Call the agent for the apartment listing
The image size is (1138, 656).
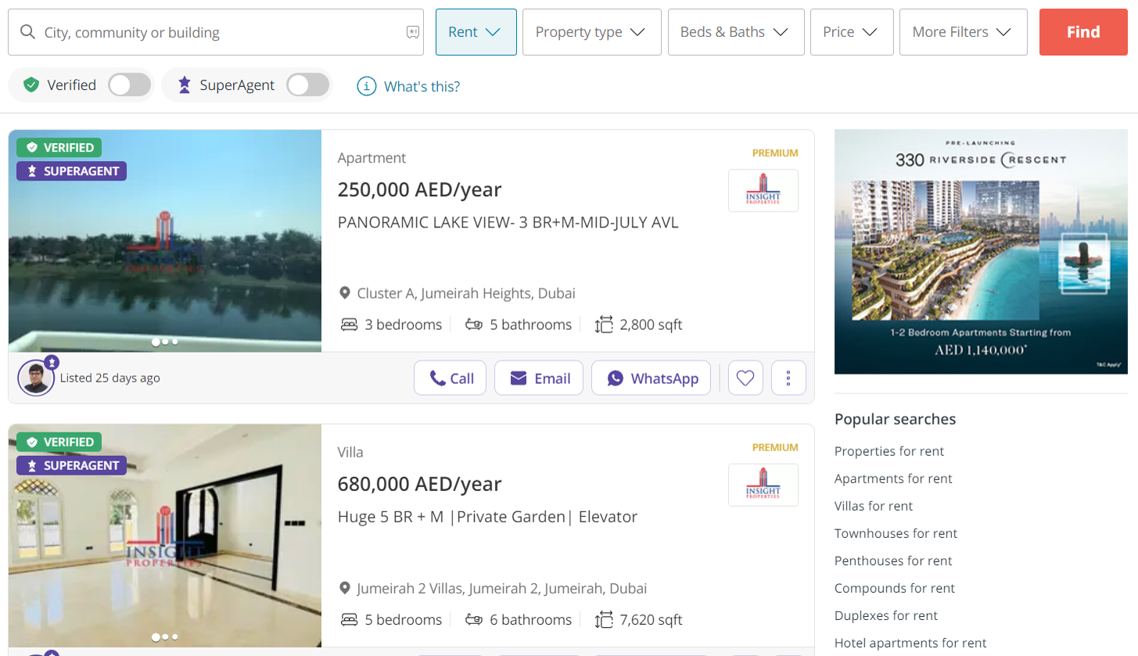coord(450,378)
